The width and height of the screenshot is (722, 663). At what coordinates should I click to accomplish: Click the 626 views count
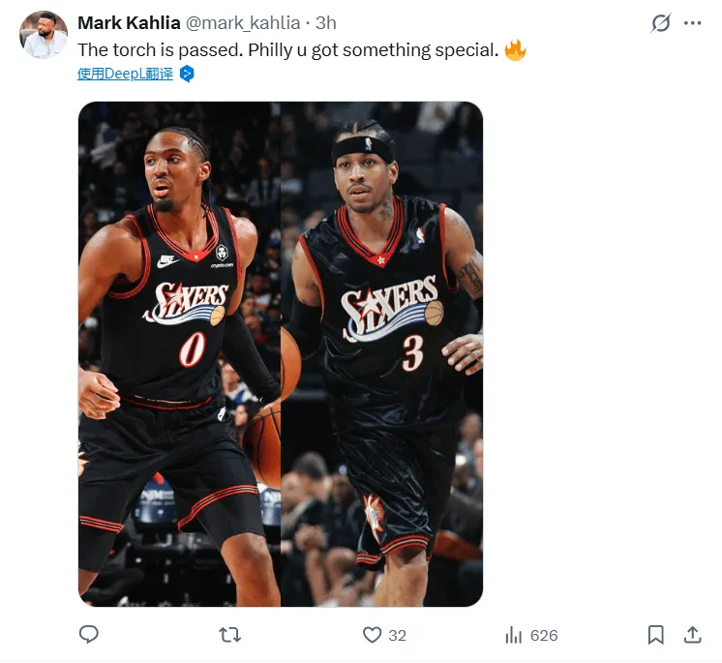click(544, 636)
